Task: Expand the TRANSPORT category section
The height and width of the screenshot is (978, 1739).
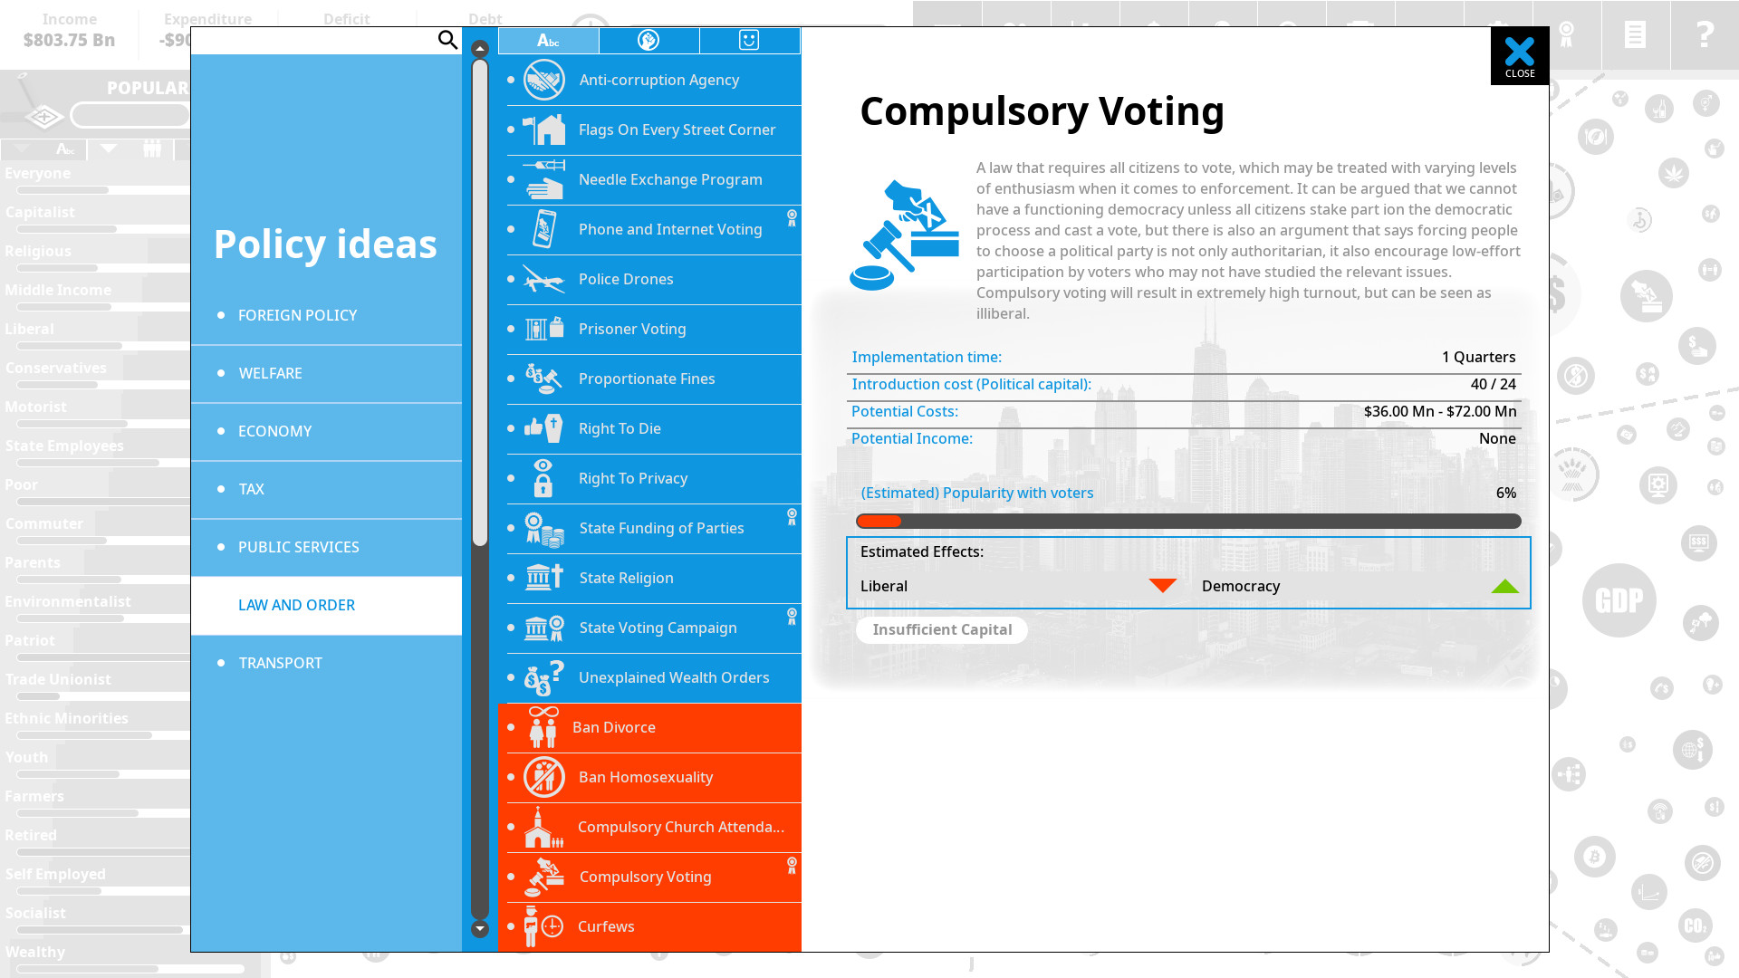Action: point(281,663)
